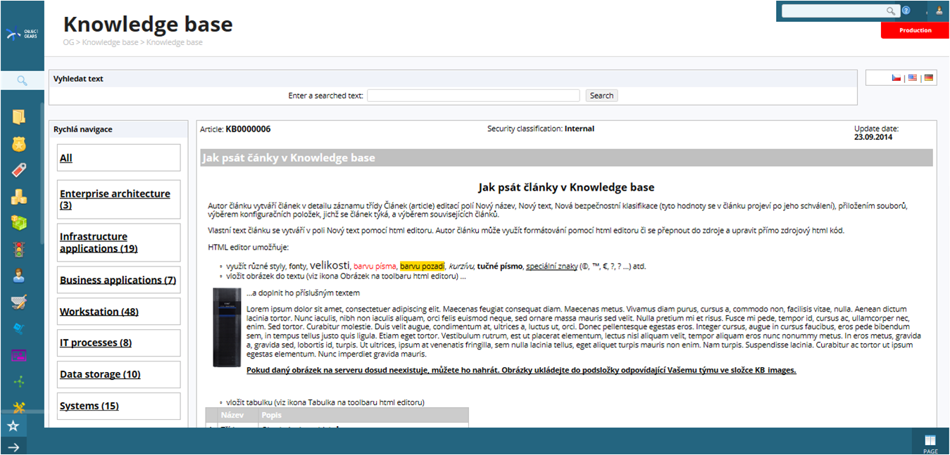Open Systems (15) category

pyautogui.click(x=118, y=406)
